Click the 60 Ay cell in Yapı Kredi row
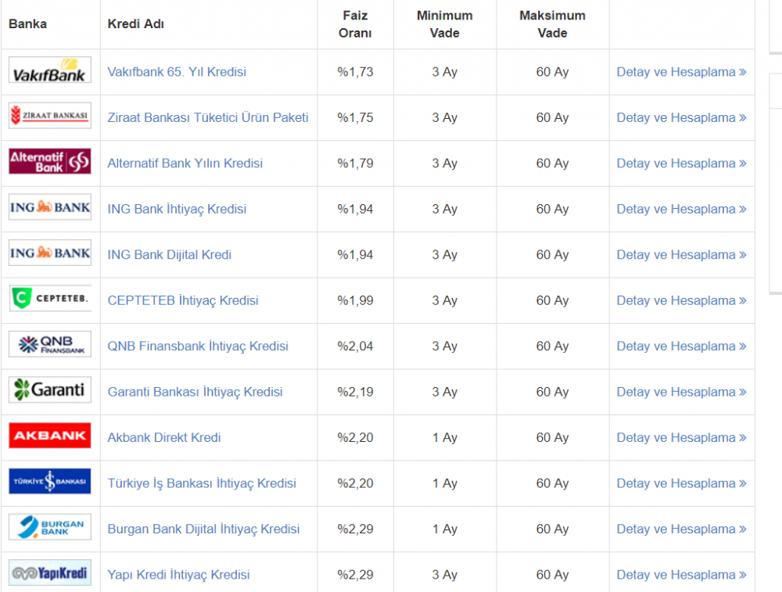Viewport: 782px width, 592px height. [x=553, y=575]
